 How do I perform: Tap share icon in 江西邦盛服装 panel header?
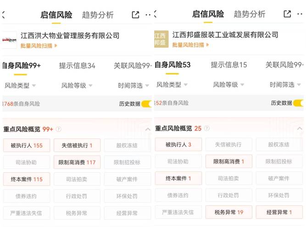coord(287,14)
